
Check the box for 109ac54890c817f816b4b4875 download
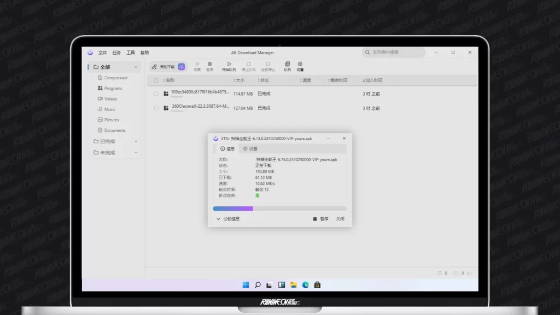pyautogui.click(x=156, y=94)
